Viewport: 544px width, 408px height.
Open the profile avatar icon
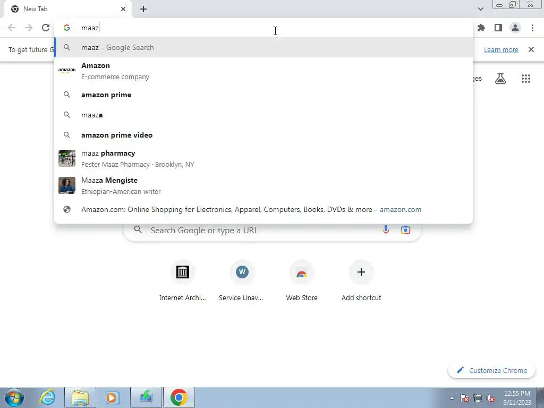point(515,28)
